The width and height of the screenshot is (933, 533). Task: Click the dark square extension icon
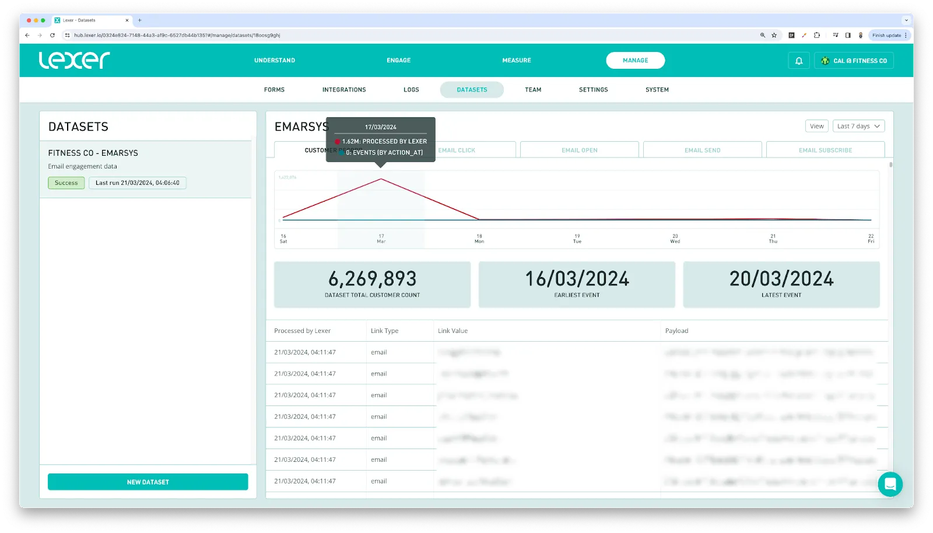(x=791, y=35)
